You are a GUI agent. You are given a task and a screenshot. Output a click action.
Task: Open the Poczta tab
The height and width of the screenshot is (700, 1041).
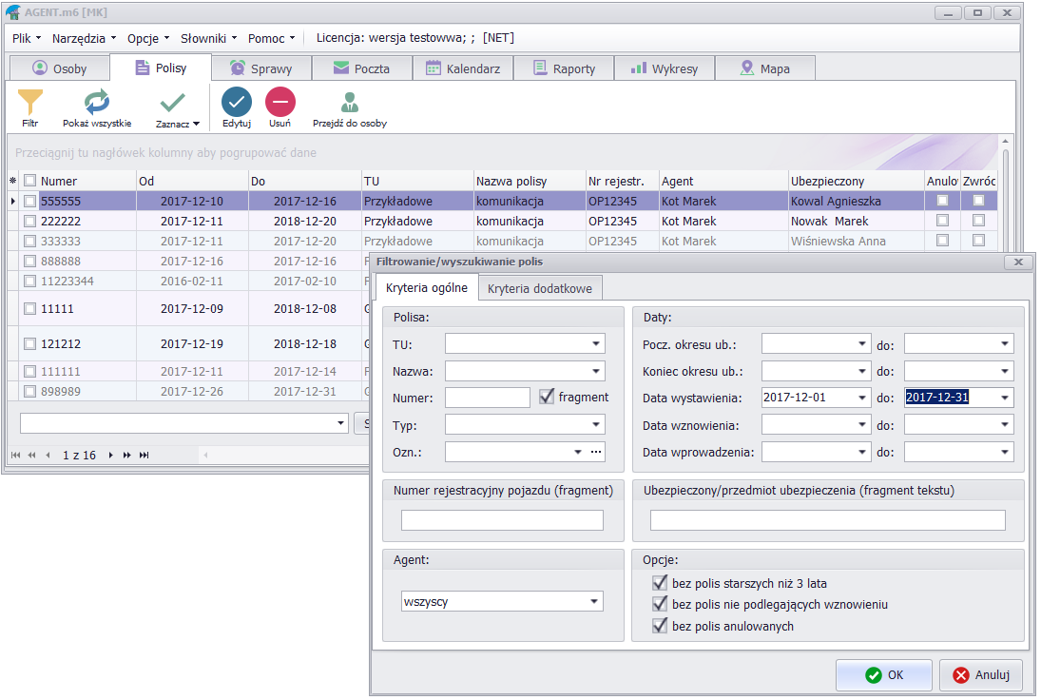pos(362,68)
